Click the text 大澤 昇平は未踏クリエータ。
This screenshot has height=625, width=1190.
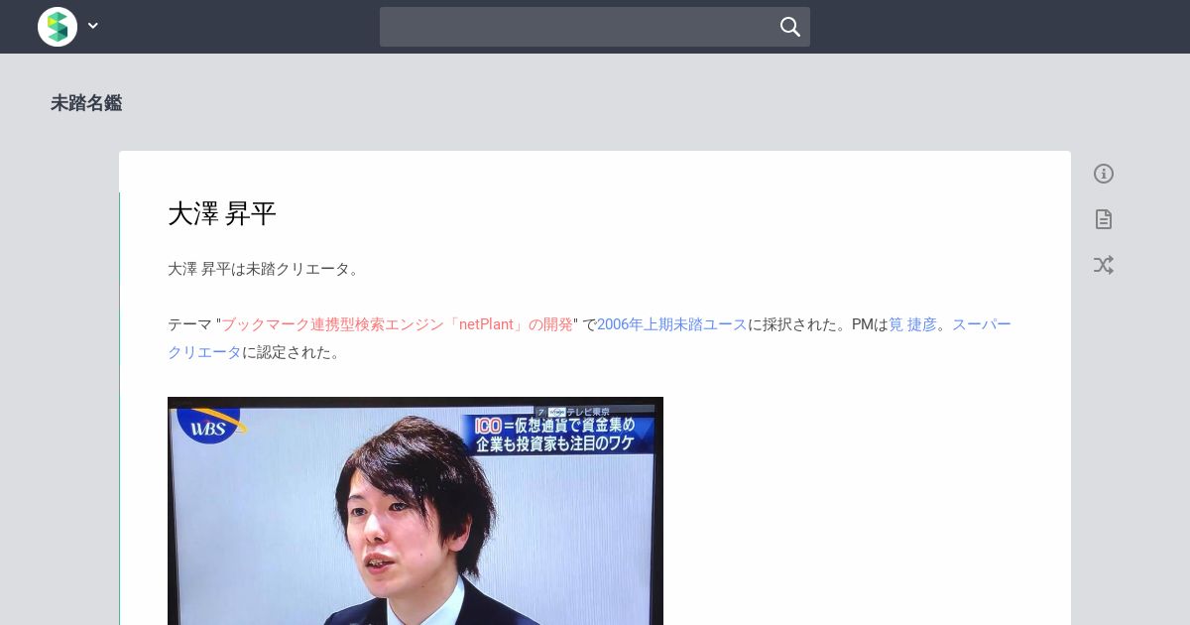pyautogui.click(x=264, y=269)
